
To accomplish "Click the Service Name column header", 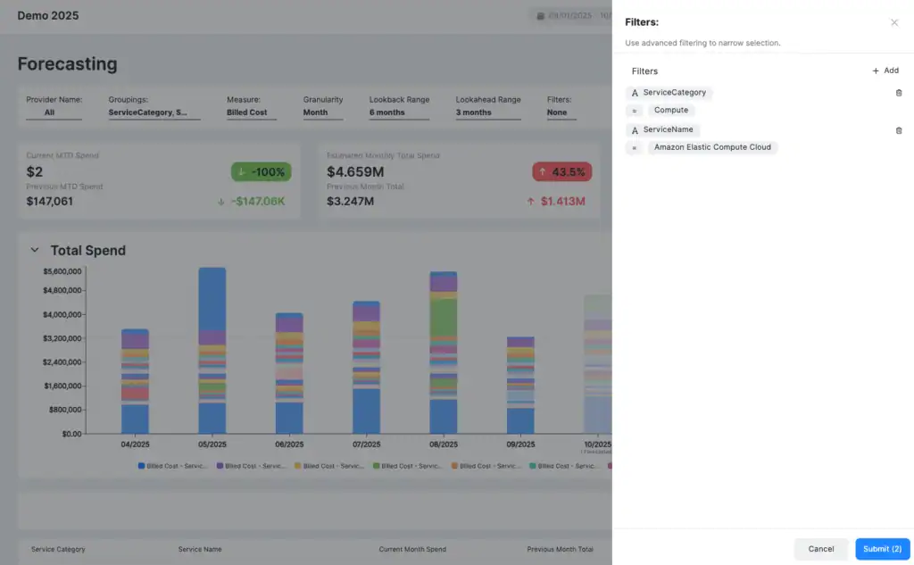I will point(200,550).
